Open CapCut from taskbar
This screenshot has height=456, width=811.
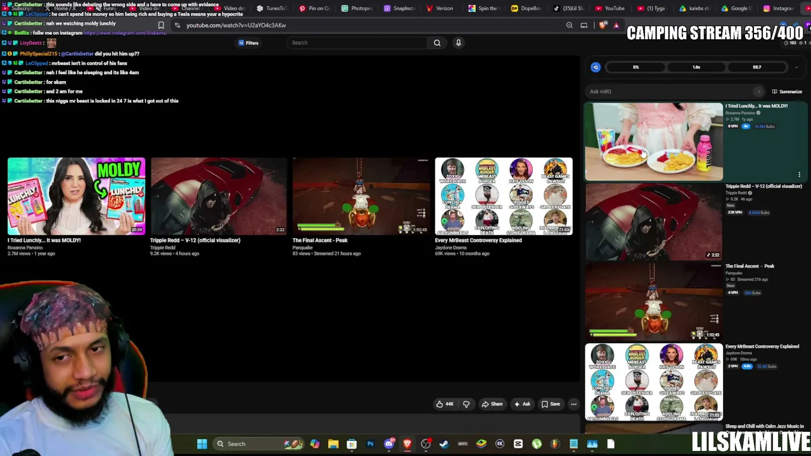518,444
